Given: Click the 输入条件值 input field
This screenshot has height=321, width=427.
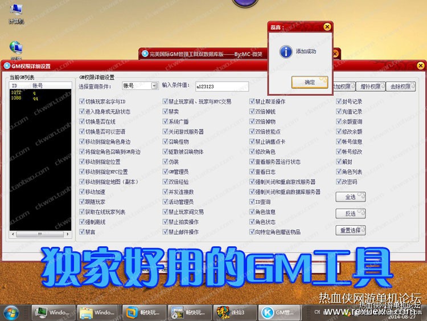Looking at the screenshot, I should tap(222, 87).
